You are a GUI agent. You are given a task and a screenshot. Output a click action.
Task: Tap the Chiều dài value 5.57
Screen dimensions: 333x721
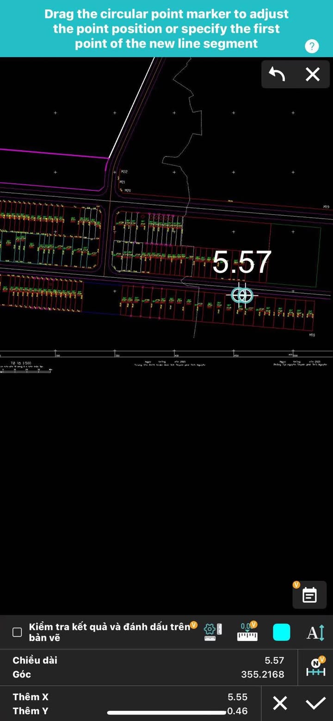[x=274, y=660]
